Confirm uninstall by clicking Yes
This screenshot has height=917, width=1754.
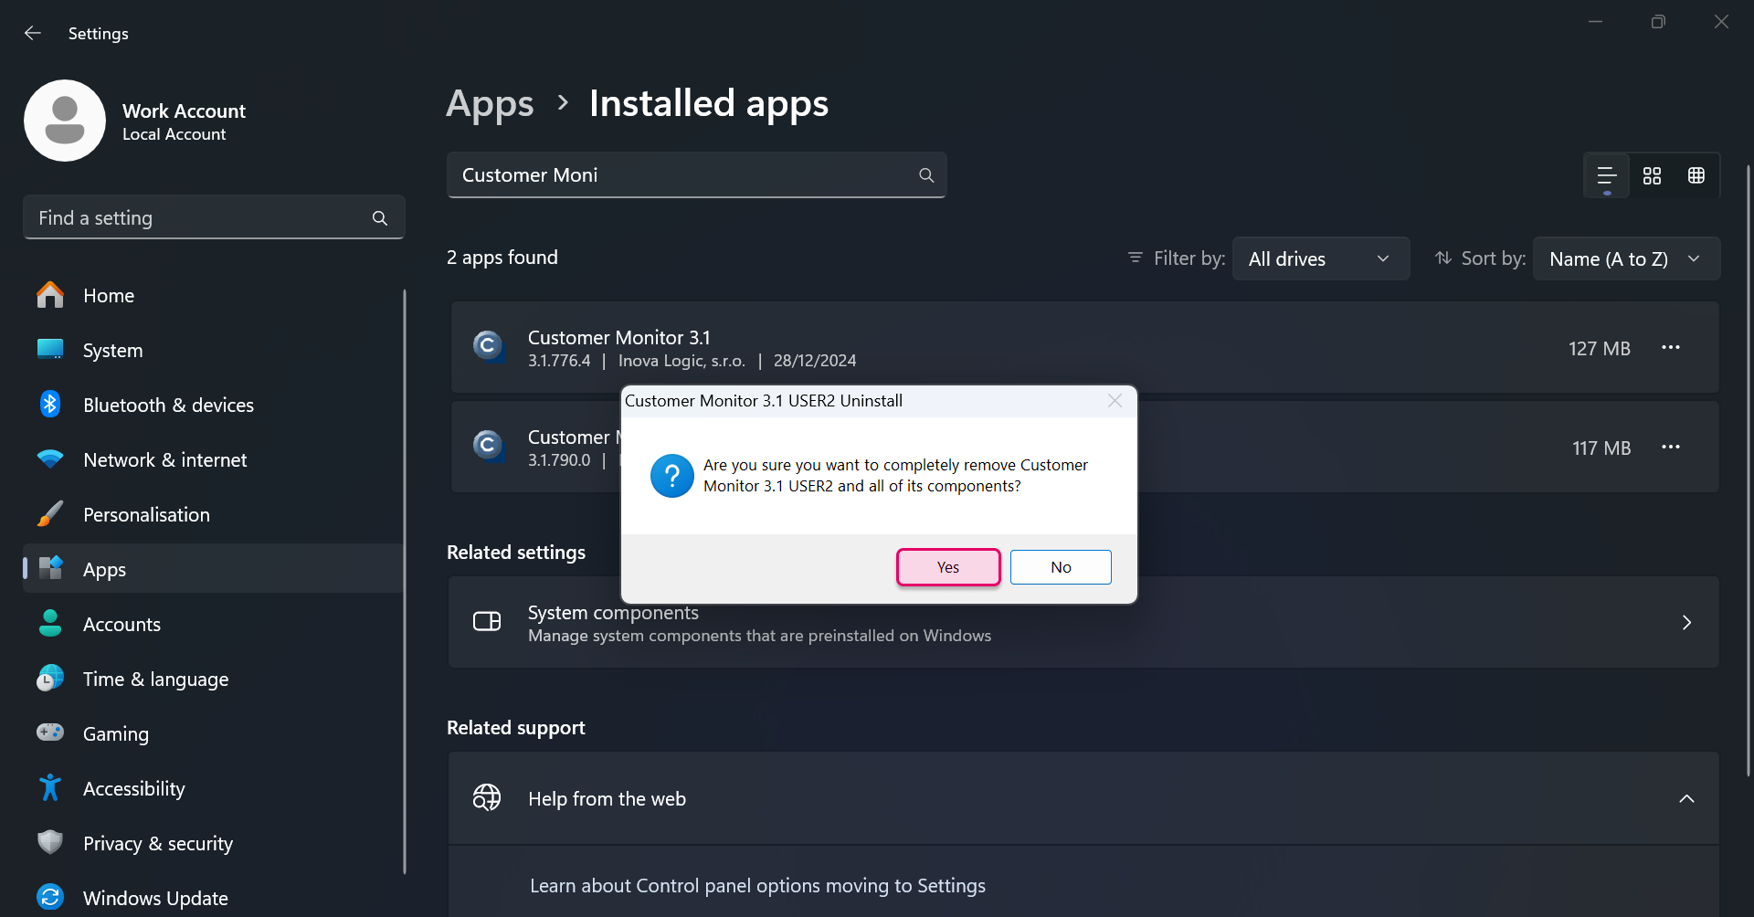click(948, 567)
